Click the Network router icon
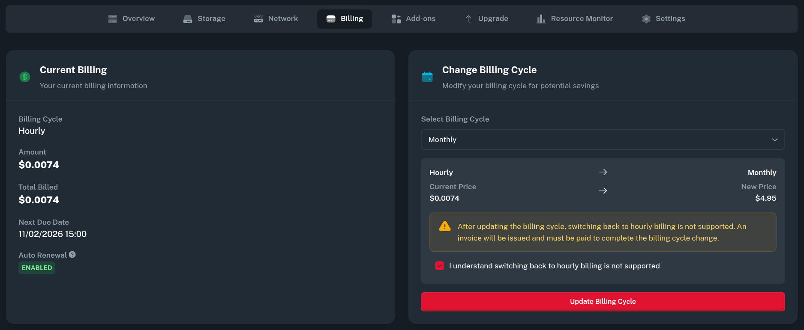The height and width of the screenshot is (330, 804). tap(258, 19)
